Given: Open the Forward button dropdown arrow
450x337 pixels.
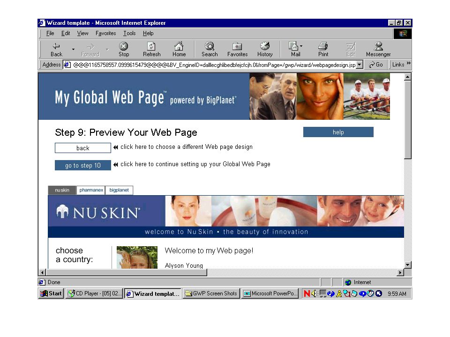Looking at the screenshot, I should (107, 49).
